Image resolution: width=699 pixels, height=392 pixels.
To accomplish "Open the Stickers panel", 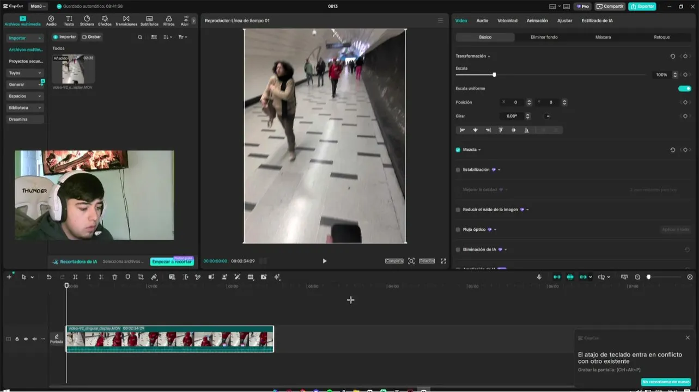I will (87, 21).
